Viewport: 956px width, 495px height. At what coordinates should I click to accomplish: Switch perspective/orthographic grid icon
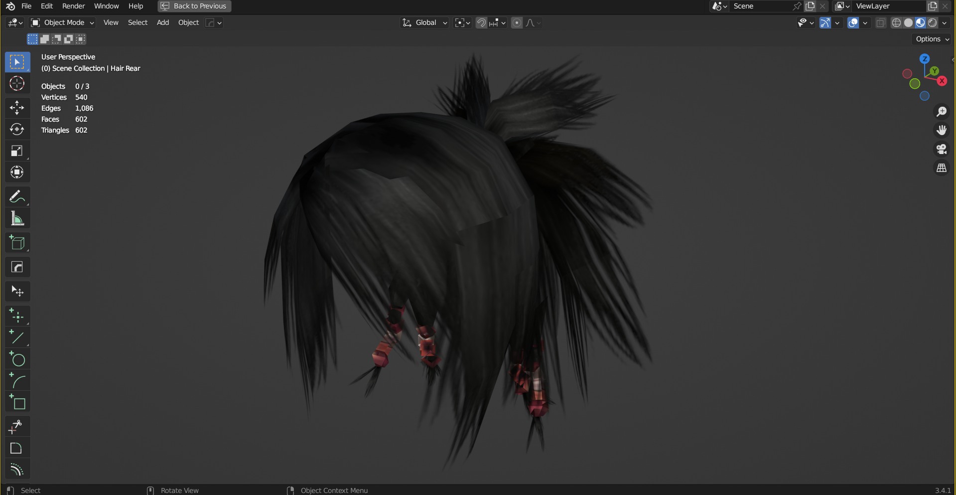point(941,168)
